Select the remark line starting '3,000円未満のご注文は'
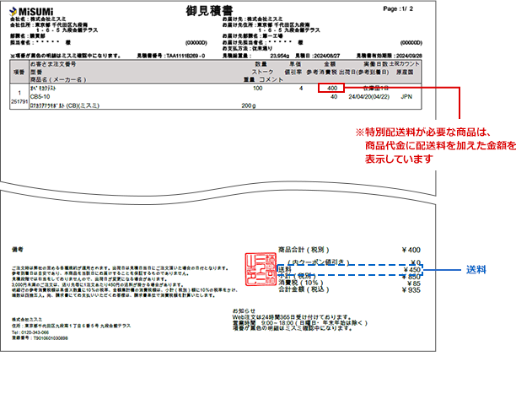 pos(98,284)
